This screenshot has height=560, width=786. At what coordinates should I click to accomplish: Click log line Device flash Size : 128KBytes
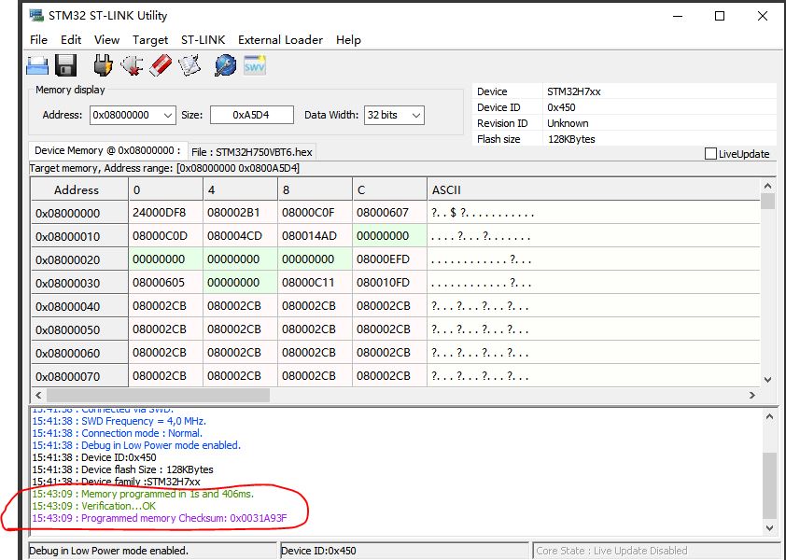(123, 469)
